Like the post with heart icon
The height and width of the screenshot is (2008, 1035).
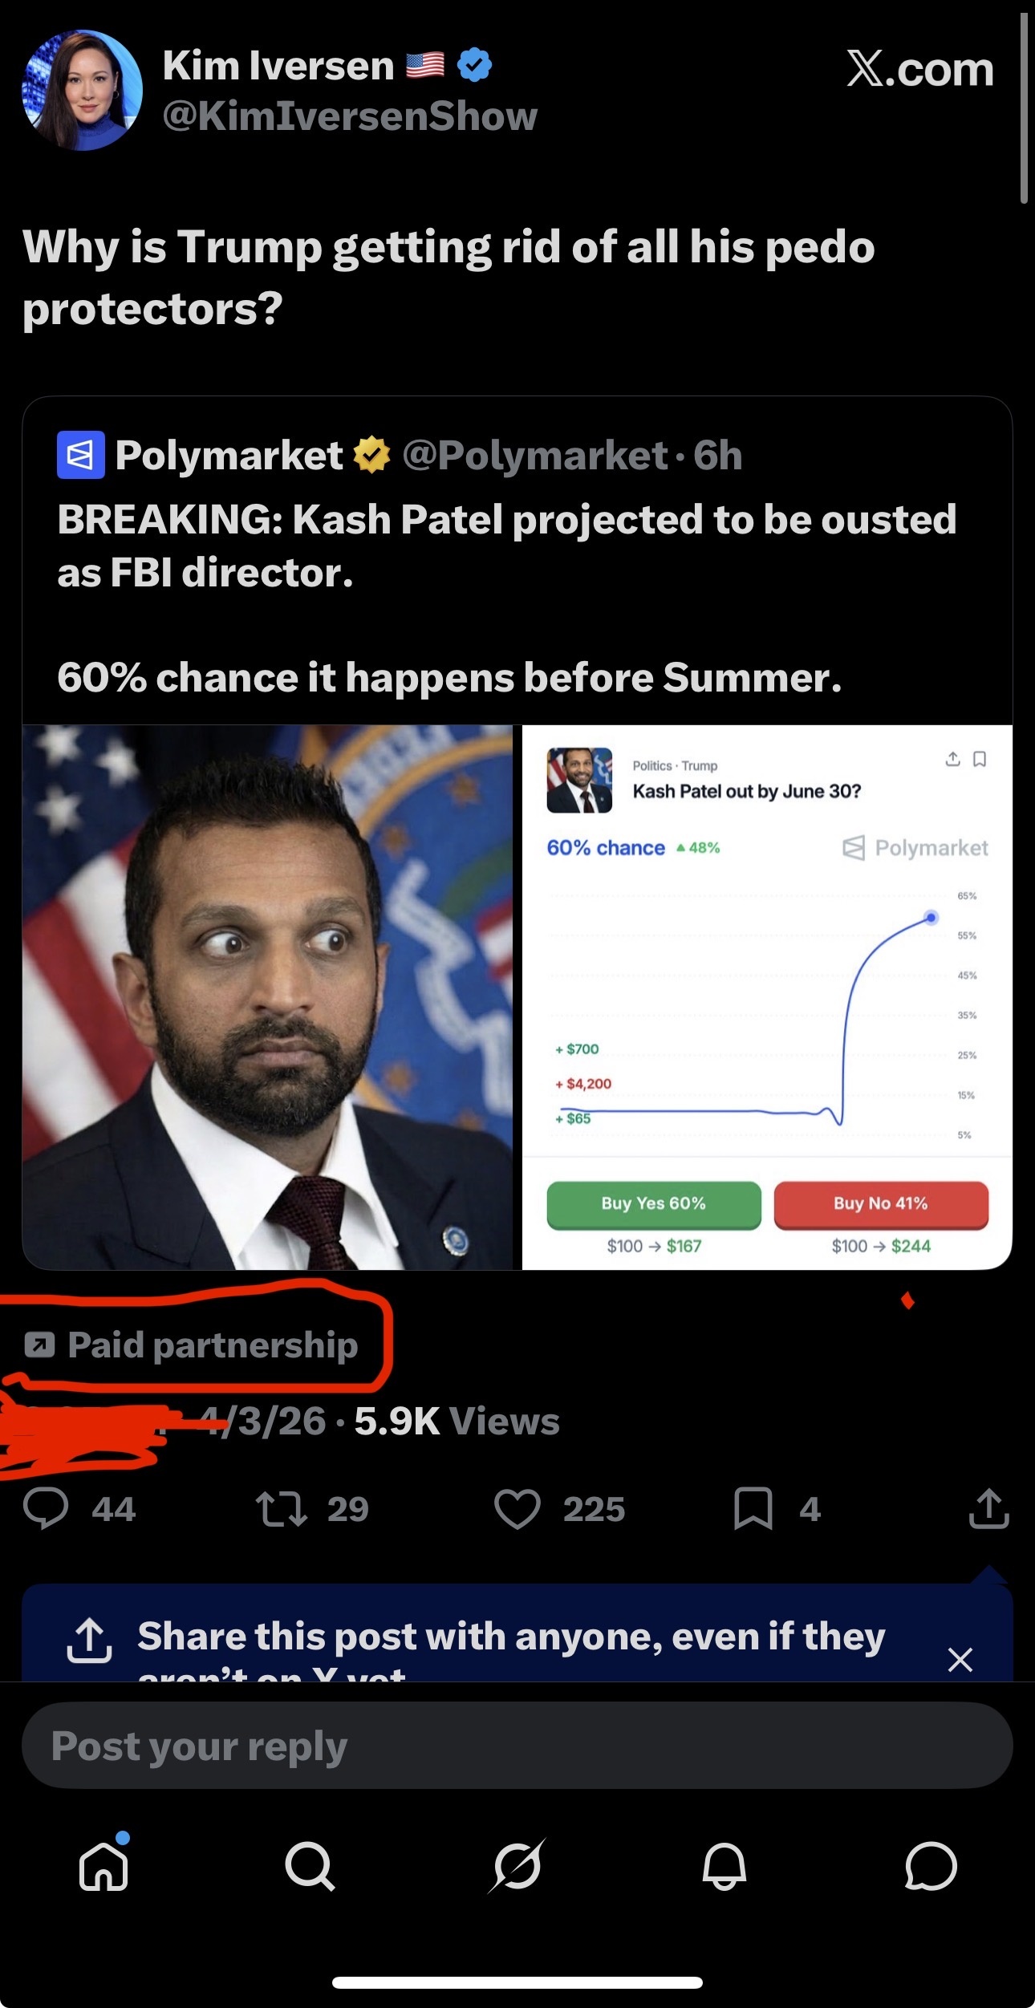click(x=517, y=1509)
